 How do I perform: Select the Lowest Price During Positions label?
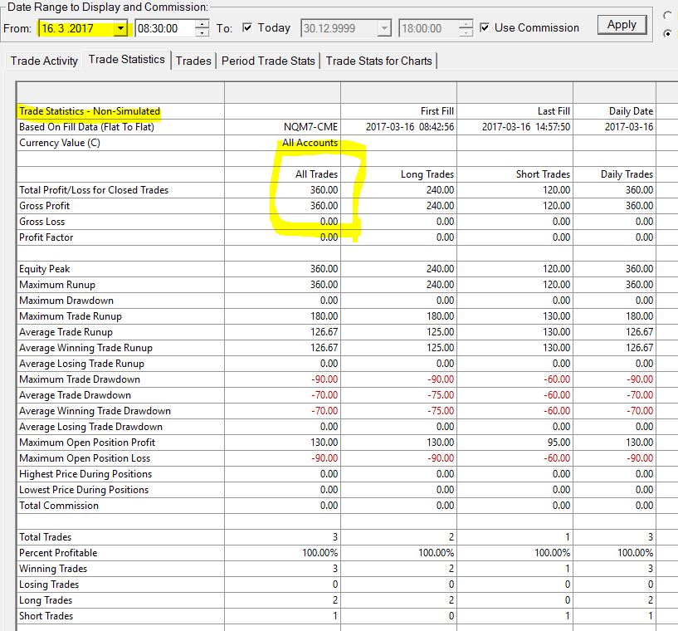tap(84, 490)
